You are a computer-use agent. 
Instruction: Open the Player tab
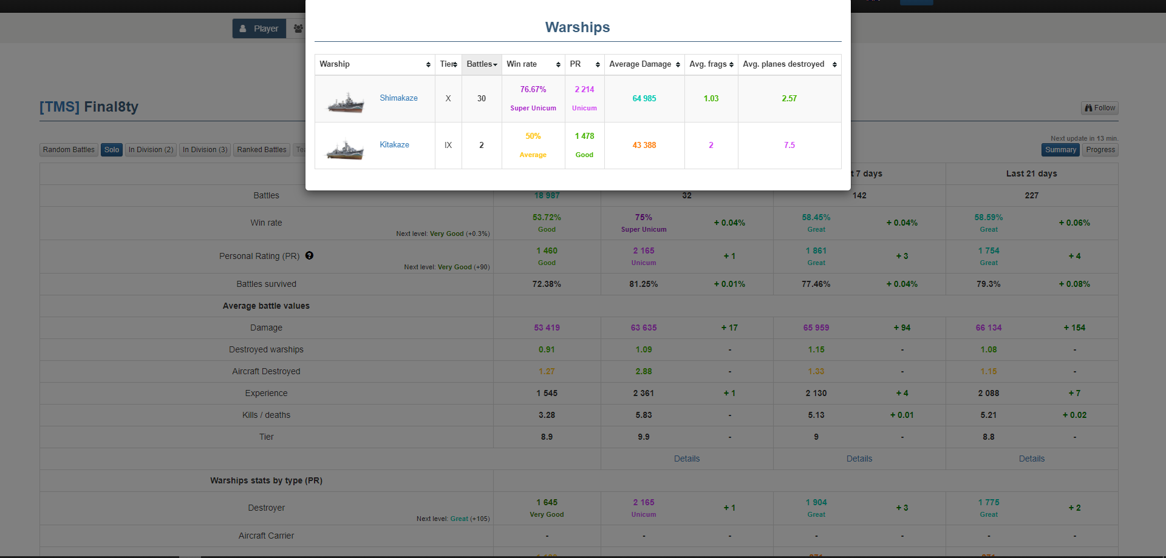[259, 29]
